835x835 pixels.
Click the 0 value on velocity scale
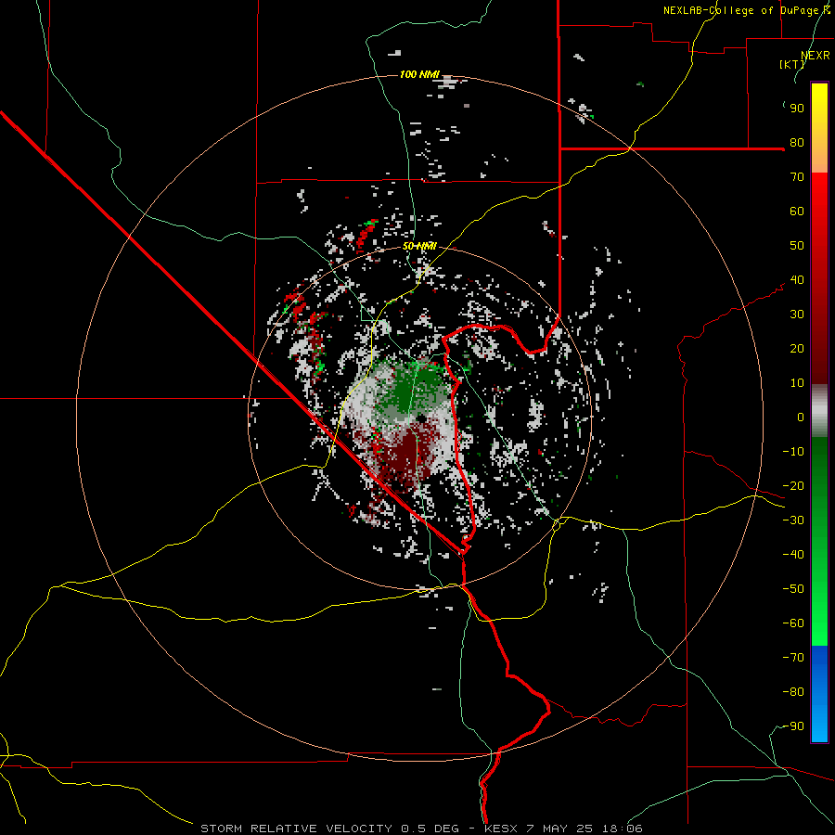click(801, 417)
